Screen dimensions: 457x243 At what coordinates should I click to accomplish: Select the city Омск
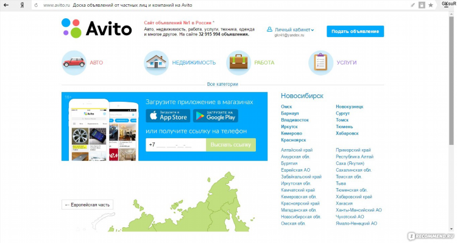[286, 107]
